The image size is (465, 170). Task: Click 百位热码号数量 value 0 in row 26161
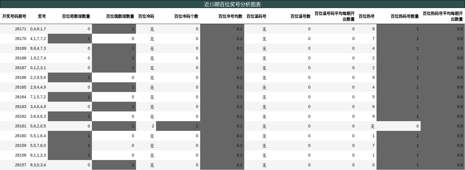click(x=417, y=126)
